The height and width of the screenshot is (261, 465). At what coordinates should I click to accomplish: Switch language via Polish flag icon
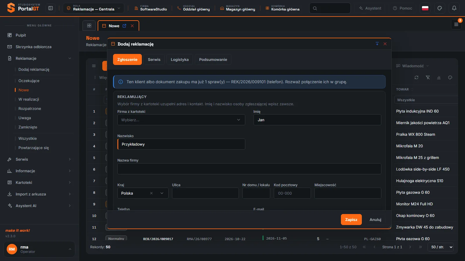pos(425,8)
